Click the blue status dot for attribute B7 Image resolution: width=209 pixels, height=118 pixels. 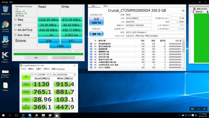click(91, 67)
